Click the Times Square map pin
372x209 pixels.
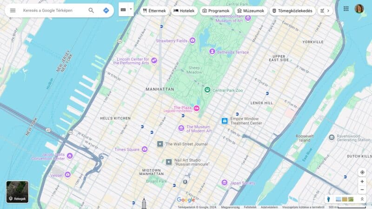point(145,150)
